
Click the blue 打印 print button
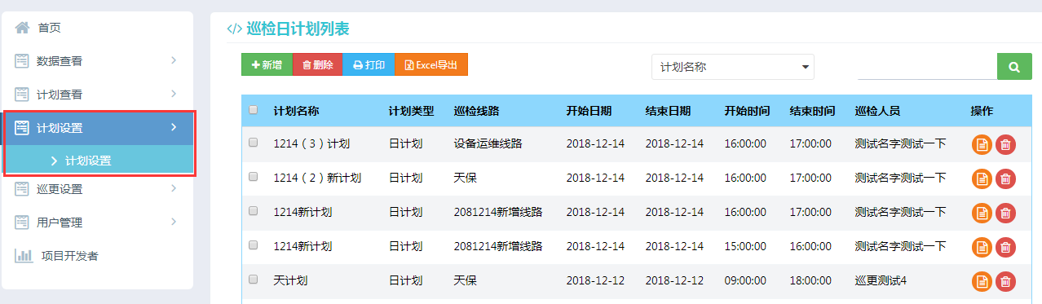tap(369, 65)
